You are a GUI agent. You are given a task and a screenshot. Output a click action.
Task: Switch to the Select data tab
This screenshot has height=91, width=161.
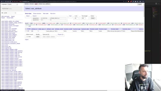[28, 13]
